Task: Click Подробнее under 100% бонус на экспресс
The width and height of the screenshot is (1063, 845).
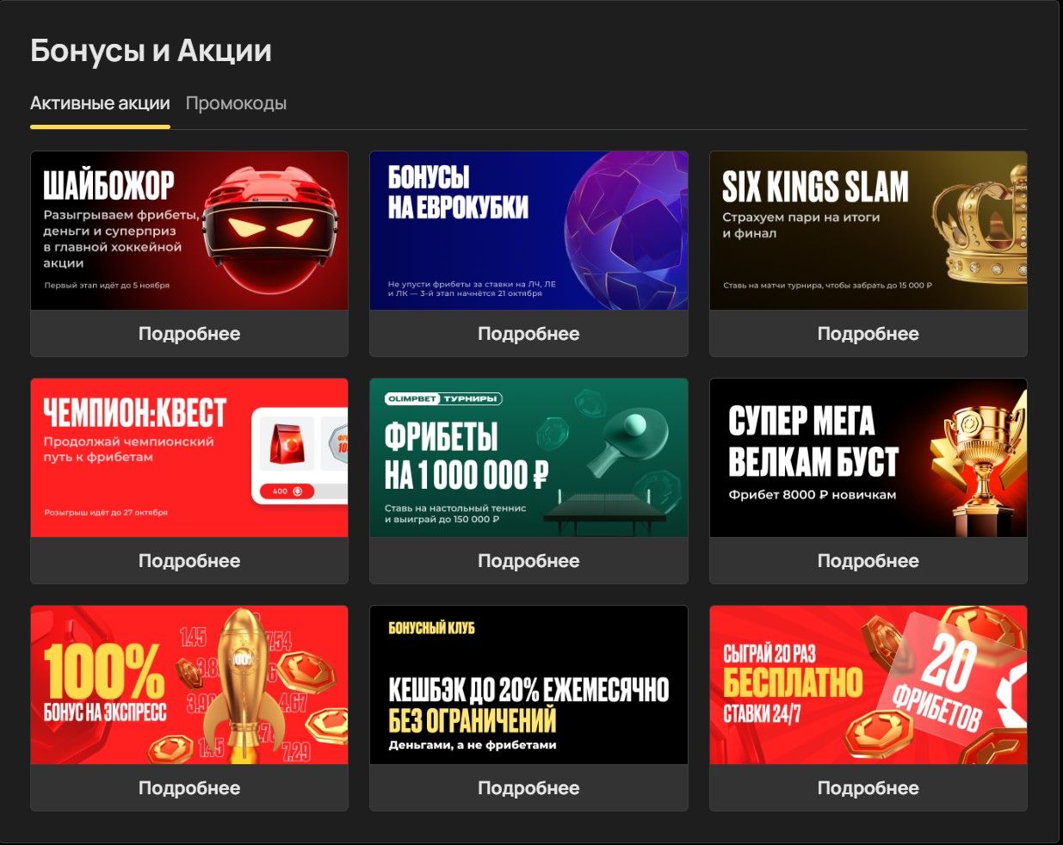Action: (x=189, y=788)
